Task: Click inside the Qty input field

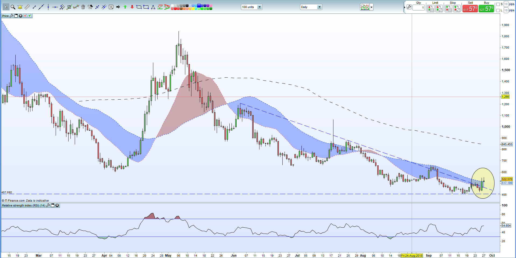Action: coord(419,8)
